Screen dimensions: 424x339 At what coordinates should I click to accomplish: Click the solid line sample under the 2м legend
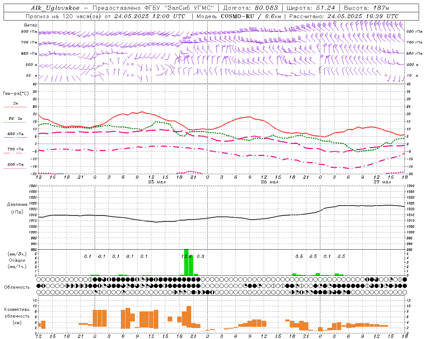pos(15,107)
